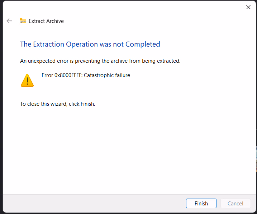Click the word "Completed" in the blue heading
Image resolution: width=257 pixels, height=214 pixels.
point(142,44)
